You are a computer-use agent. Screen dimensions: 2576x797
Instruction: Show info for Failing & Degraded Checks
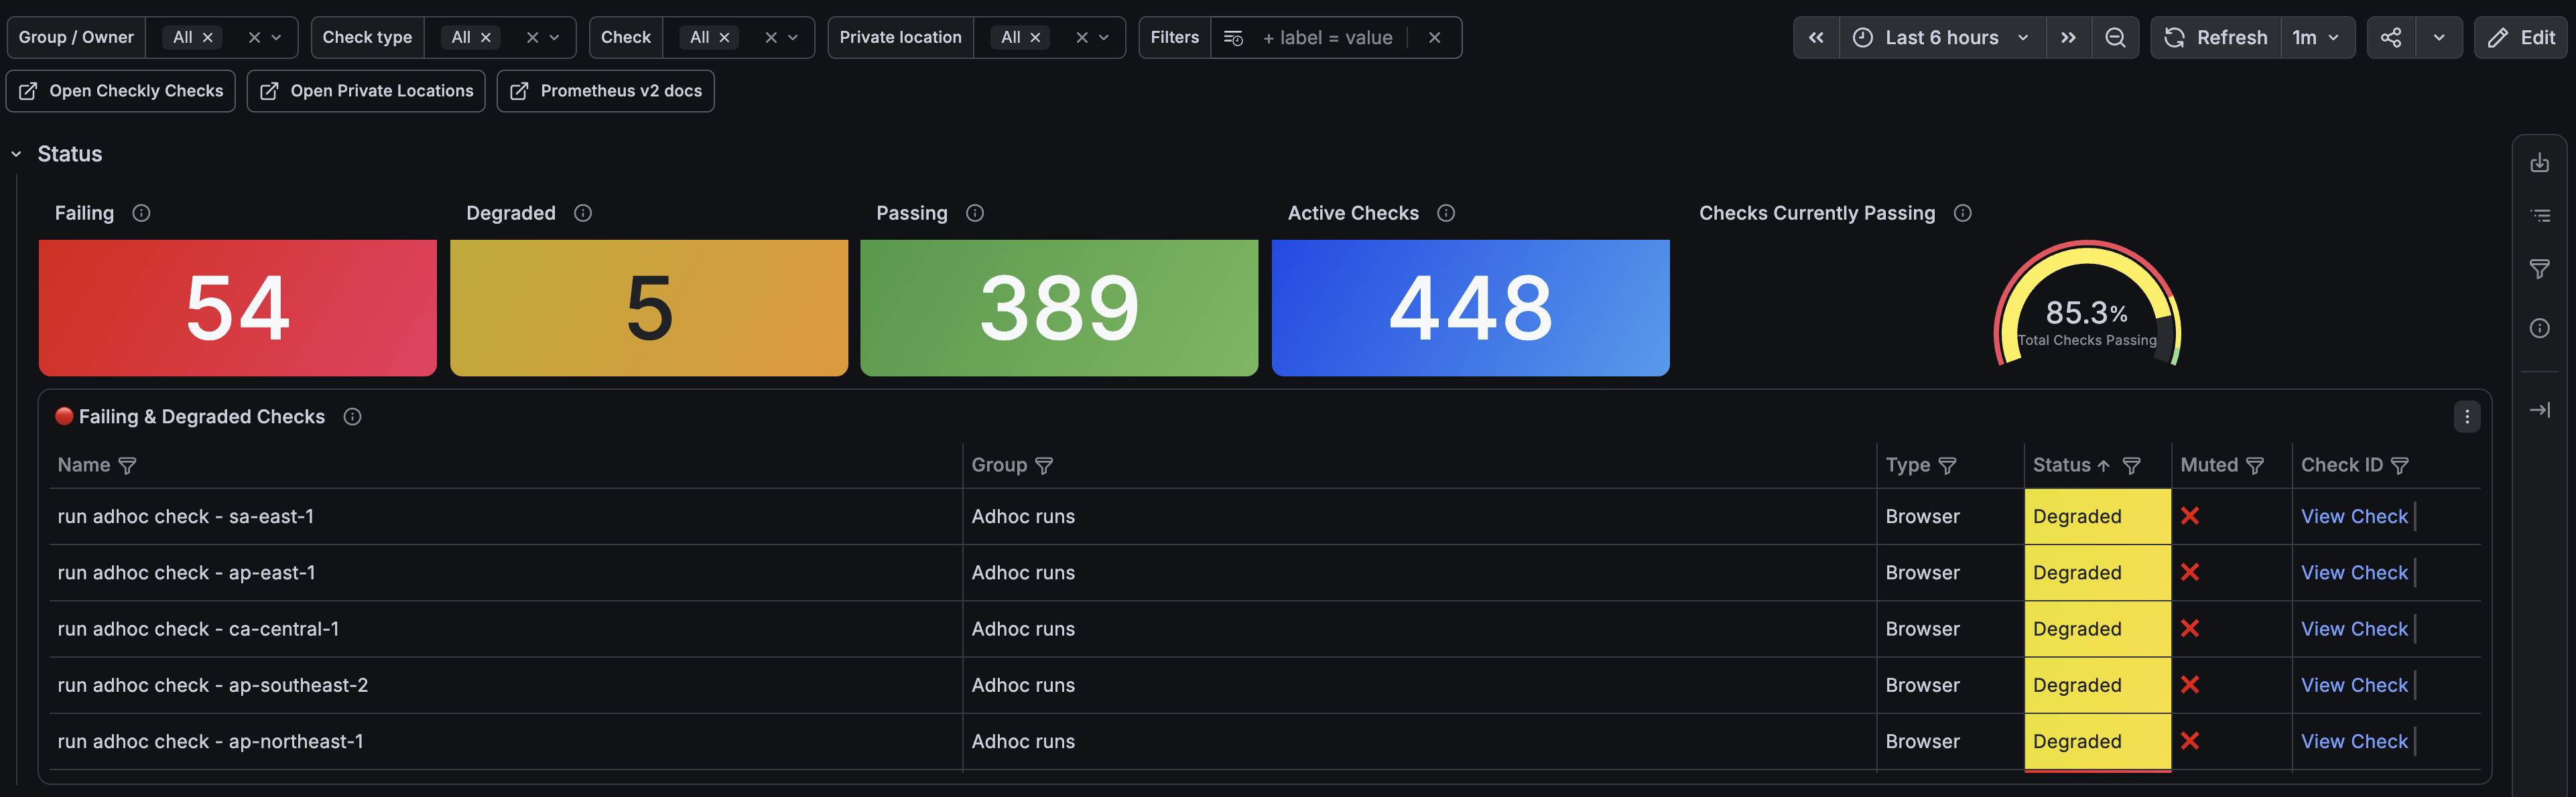click(352, 417)
